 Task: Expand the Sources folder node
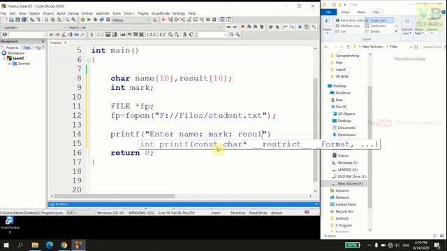[x=9, y=63]
